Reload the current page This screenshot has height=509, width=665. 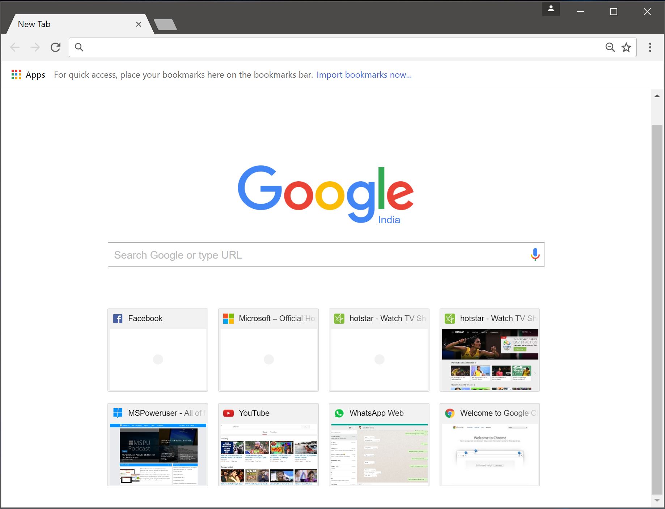click(55, 47)
